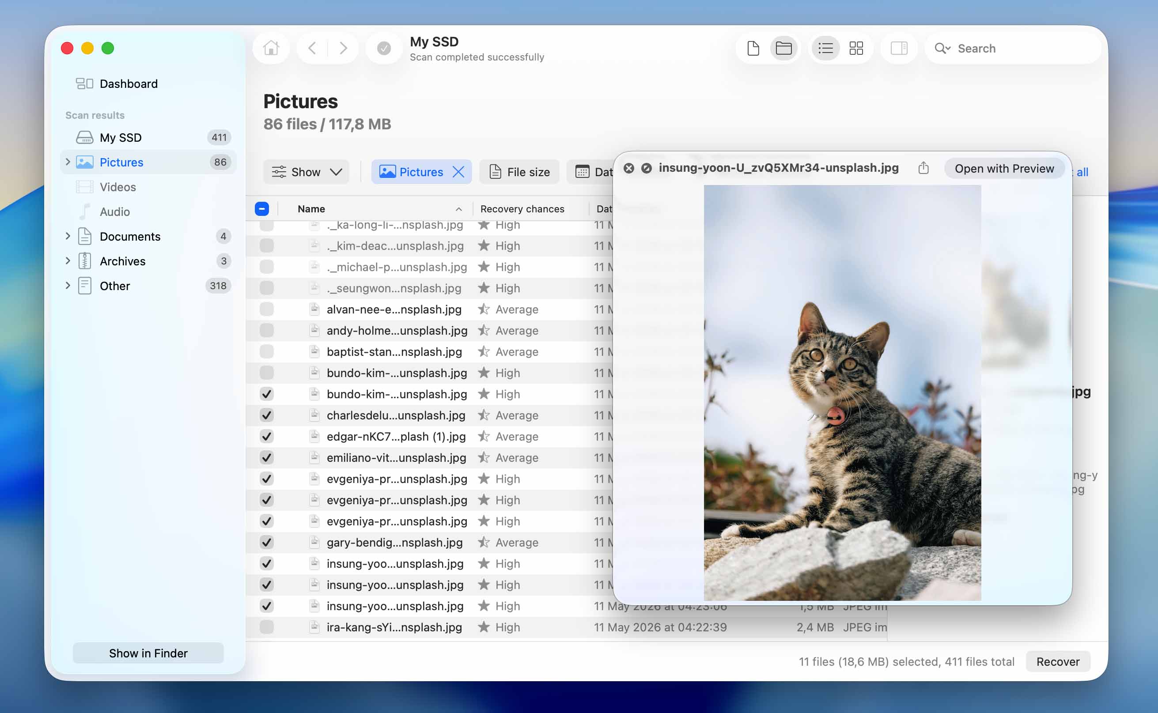The height and width of the screenshot is (713, 1158).
Task: Check the alvan-nee-e...nsplash.jpg checkbox
Action: pyautogui.click(x=266, y=309)
